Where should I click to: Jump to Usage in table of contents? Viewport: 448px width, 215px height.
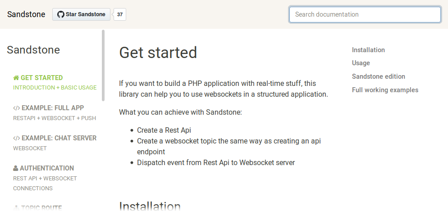(361, 63)
